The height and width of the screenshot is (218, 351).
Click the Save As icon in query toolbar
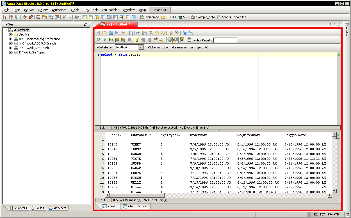(117, 33)
